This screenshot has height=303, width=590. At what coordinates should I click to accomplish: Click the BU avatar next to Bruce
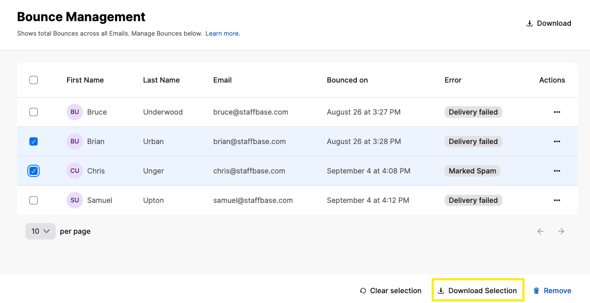(74, 112)
